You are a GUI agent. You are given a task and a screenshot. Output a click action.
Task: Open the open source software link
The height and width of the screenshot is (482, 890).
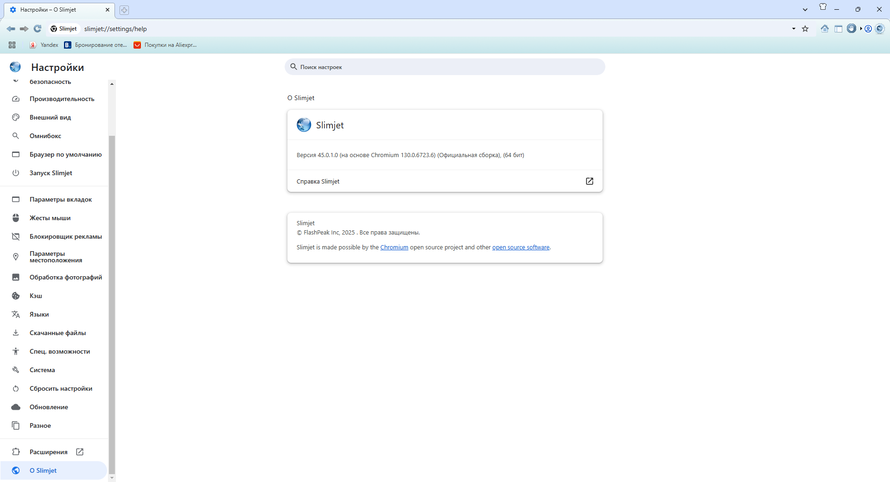click(521, 247)
